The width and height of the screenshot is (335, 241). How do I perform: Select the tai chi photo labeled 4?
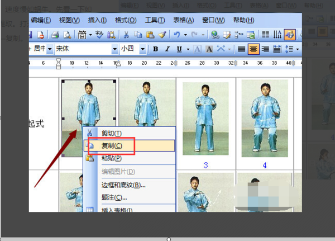pos(265,119)
